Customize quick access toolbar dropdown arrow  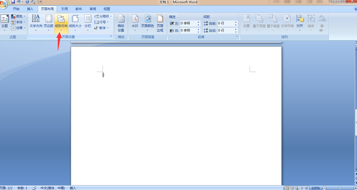[41, 2]
